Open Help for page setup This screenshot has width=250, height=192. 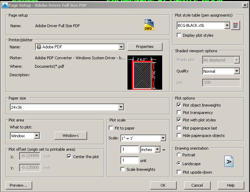pyautogui.click(x=231, y=185)
